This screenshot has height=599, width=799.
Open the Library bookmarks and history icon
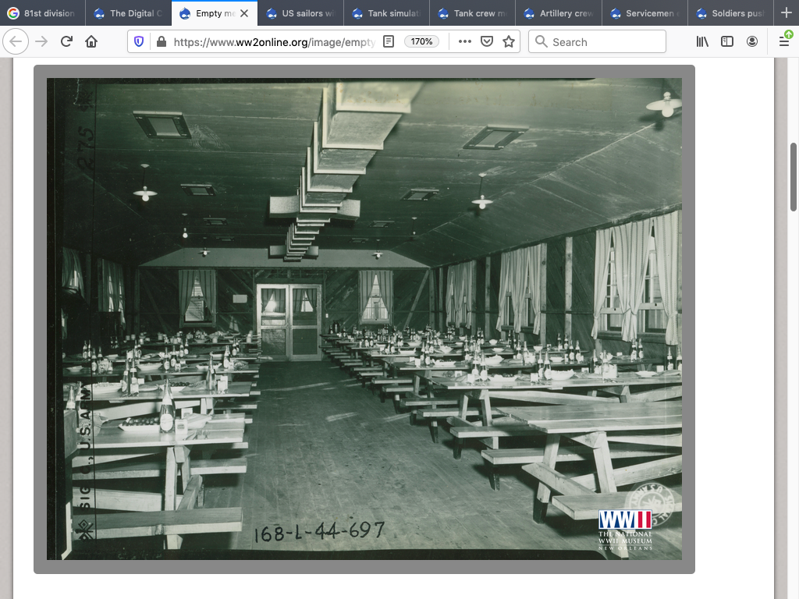702,41
